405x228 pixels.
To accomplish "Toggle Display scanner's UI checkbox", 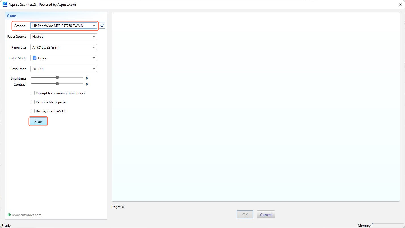I will pos(33,111).
